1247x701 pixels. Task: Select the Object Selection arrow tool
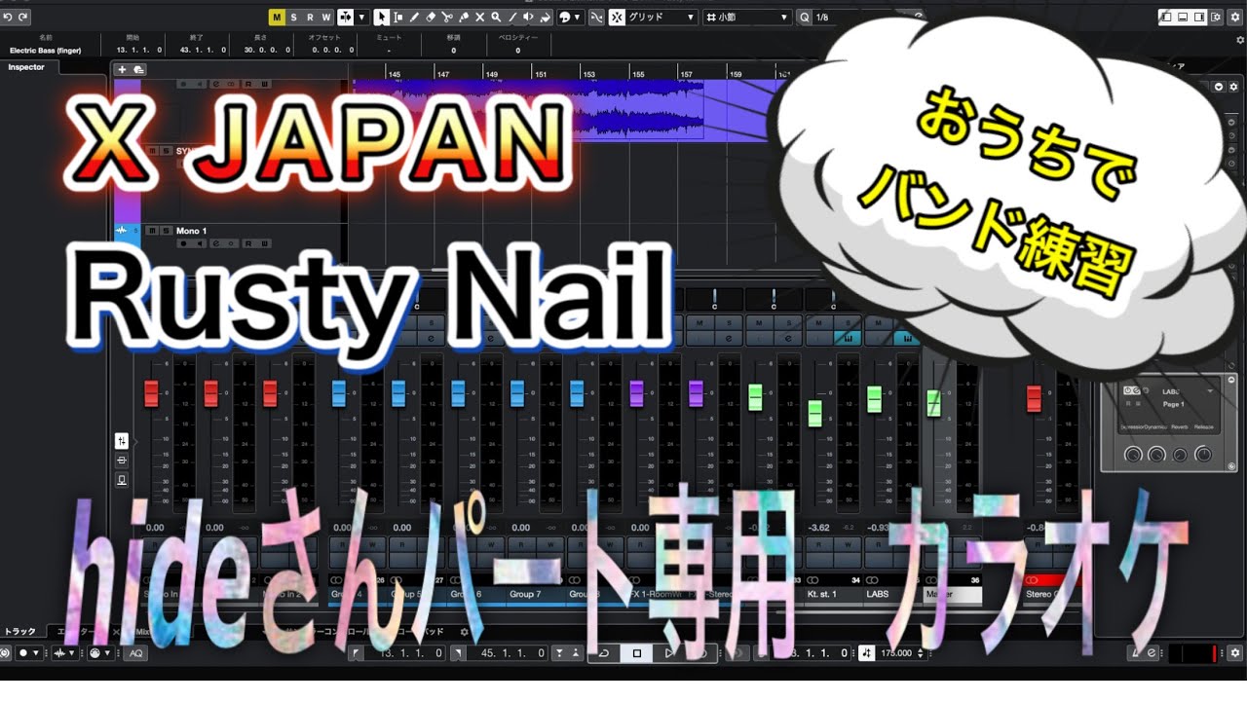[380, 17]
